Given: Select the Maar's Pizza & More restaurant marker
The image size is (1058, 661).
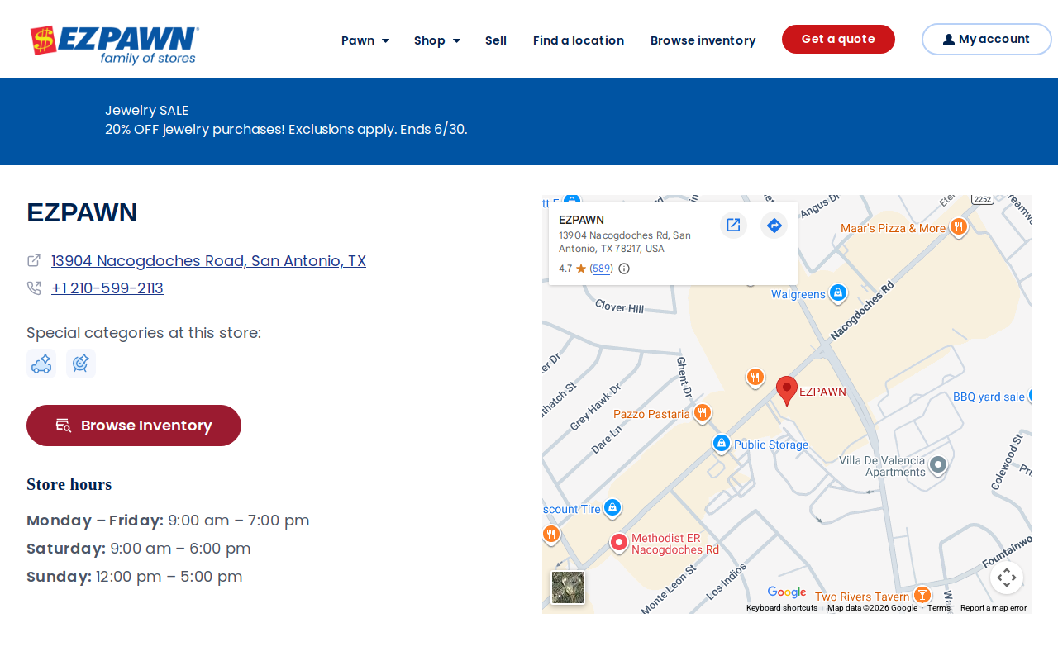Looking at the screenshot, I should click(958, 227).
